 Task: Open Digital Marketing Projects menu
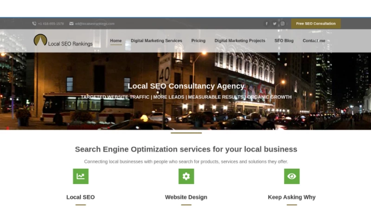[240, 41]
